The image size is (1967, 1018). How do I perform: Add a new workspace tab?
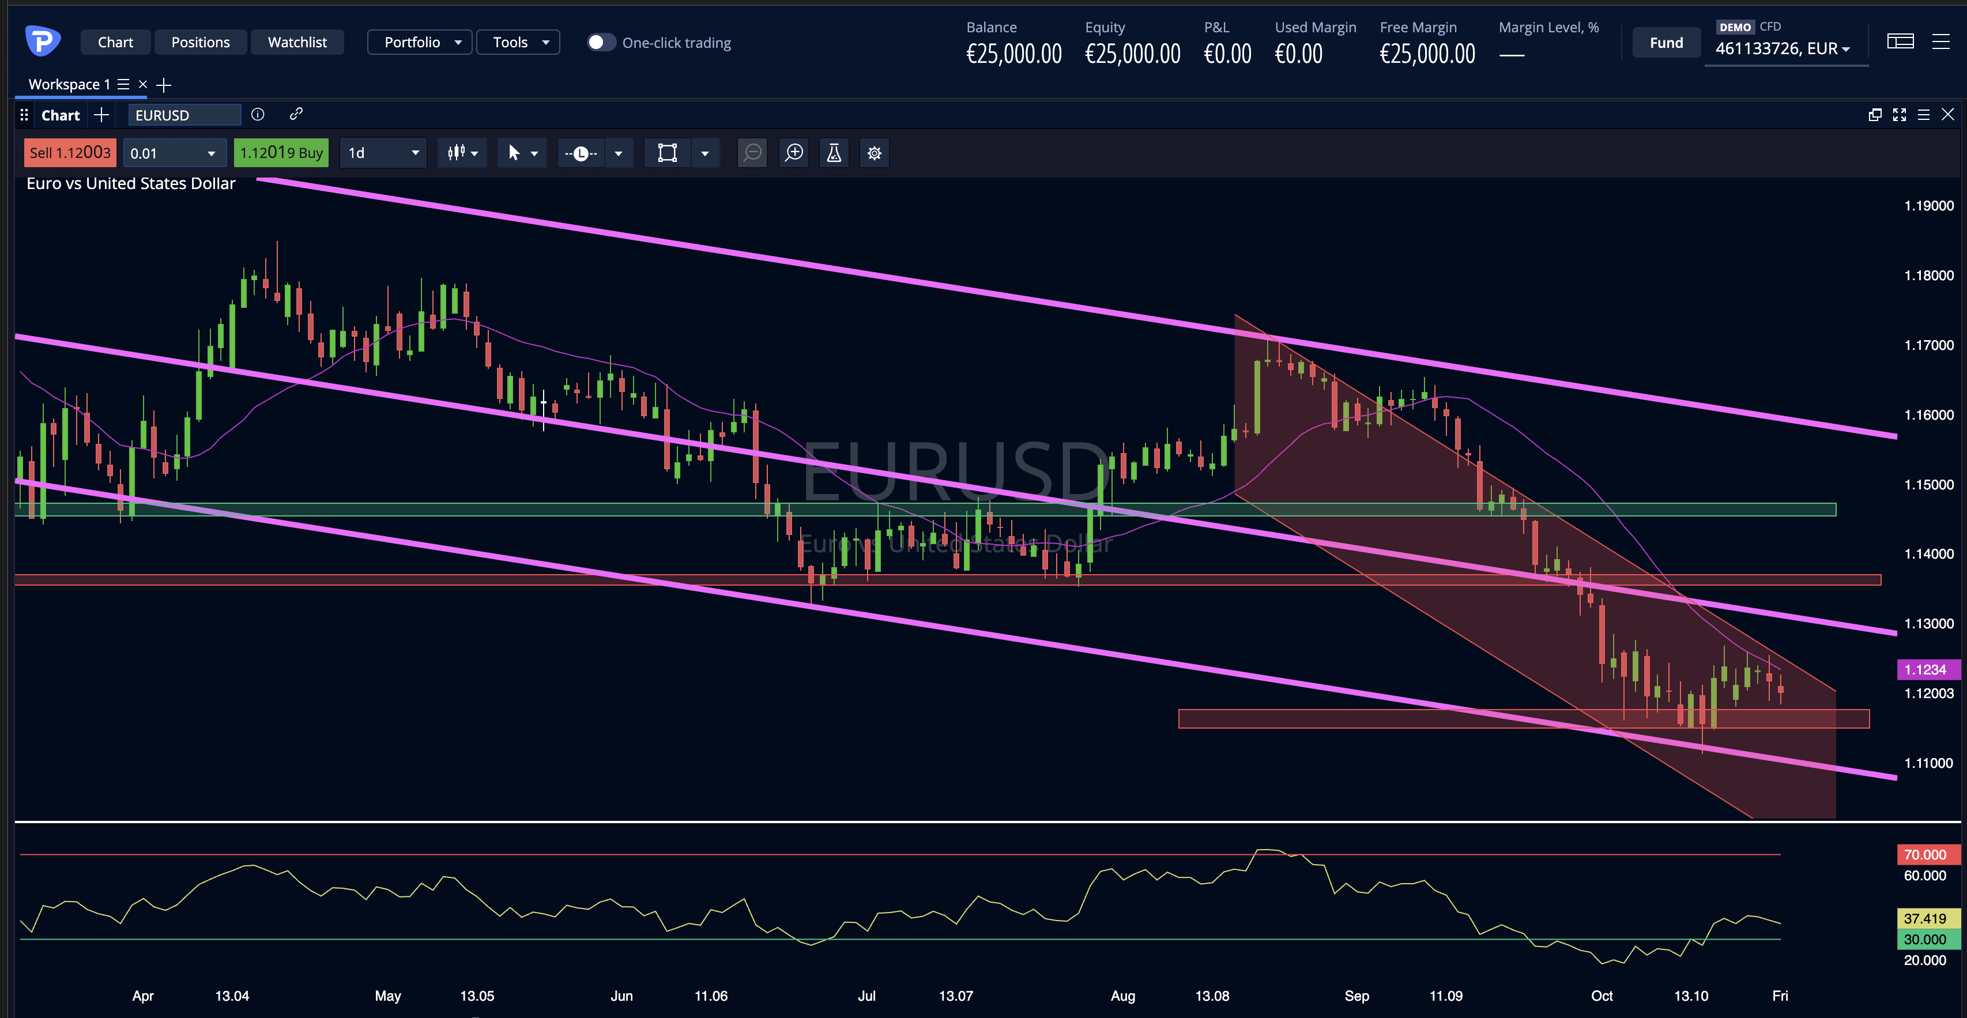[163, 85]
